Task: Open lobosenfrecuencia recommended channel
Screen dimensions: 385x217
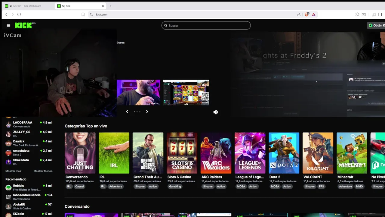Action: click(29, 197)
